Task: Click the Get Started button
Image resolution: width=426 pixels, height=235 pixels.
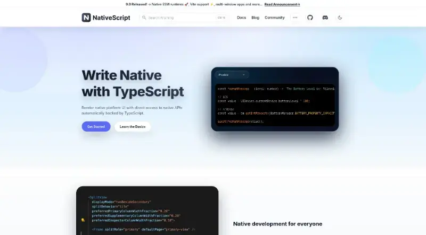Action: (x=96, y=126)
